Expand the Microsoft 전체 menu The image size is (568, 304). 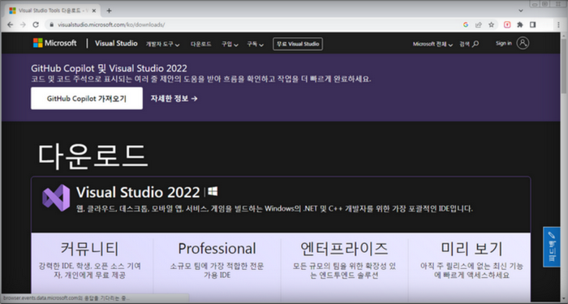[432, 44]
